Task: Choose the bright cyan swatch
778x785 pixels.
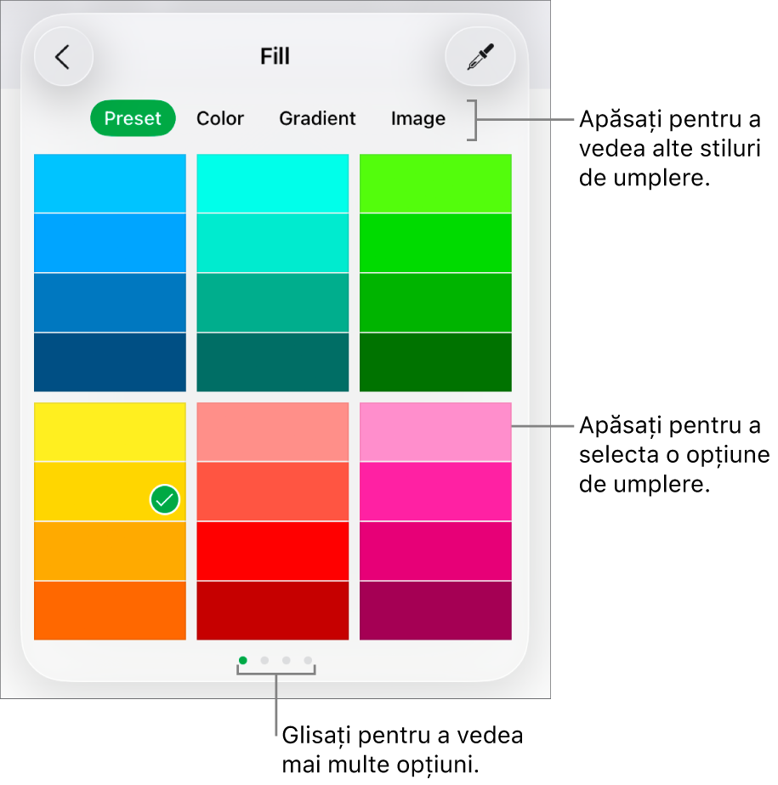Action: [x=273, y=183]
